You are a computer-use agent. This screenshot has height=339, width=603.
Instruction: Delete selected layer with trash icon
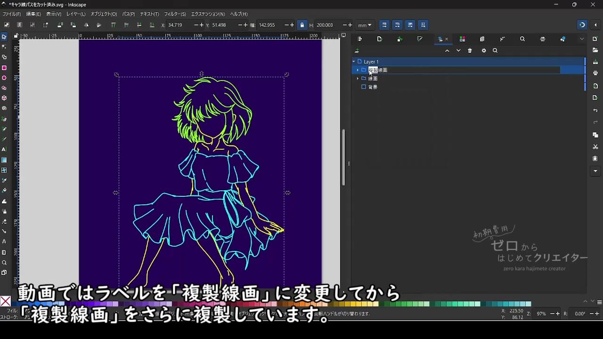tap(470, 51)
